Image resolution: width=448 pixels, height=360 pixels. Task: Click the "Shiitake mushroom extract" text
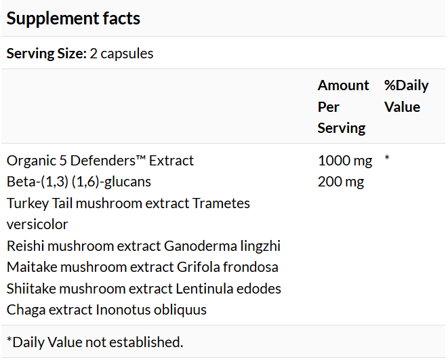point(89,289)
